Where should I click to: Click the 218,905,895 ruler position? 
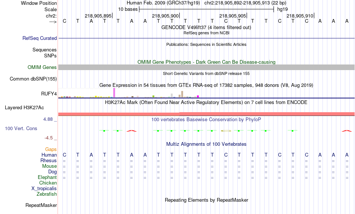tap(98, 16)
